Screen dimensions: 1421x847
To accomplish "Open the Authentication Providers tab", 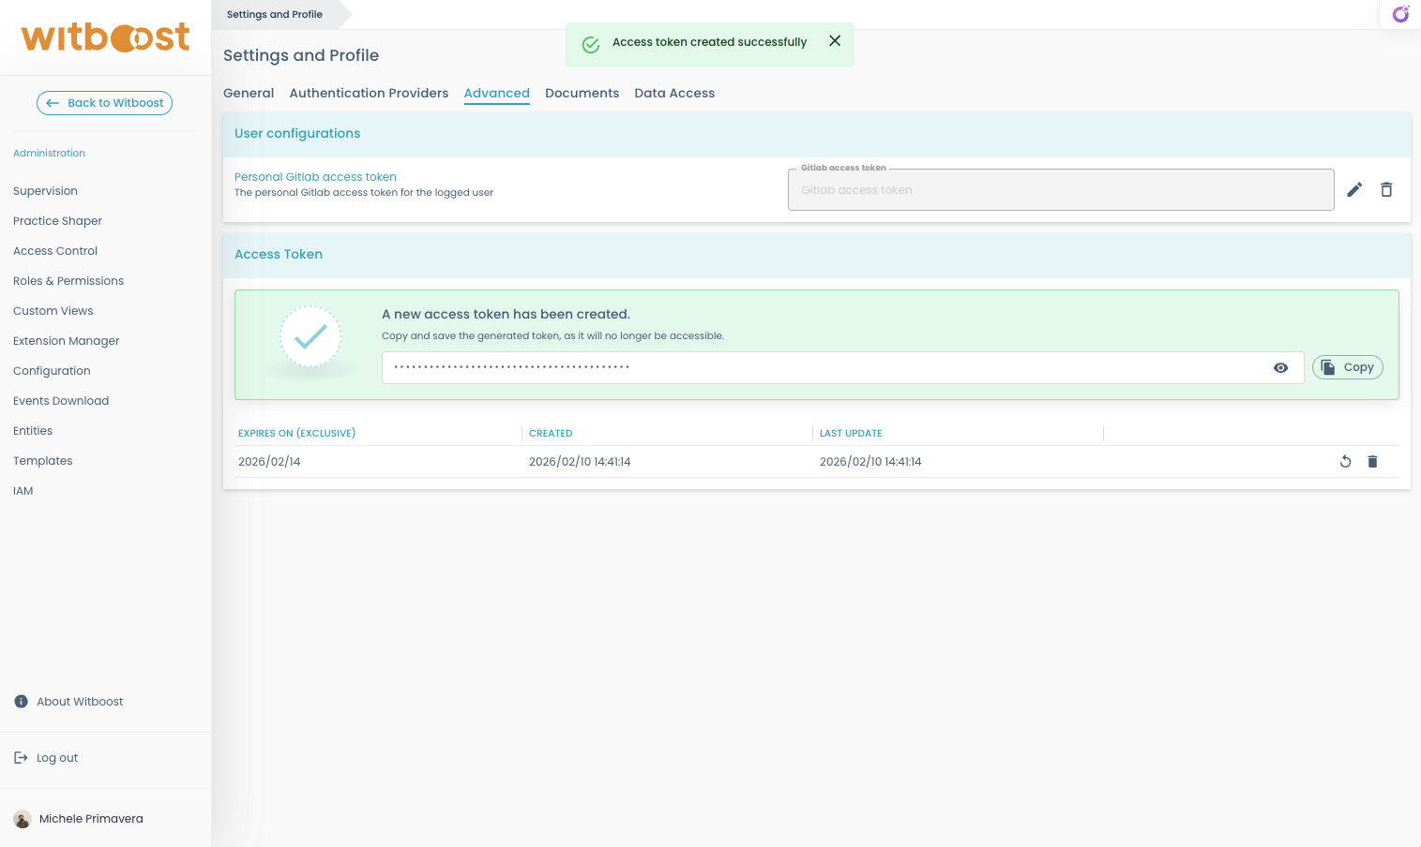I will tap(369, 93).
